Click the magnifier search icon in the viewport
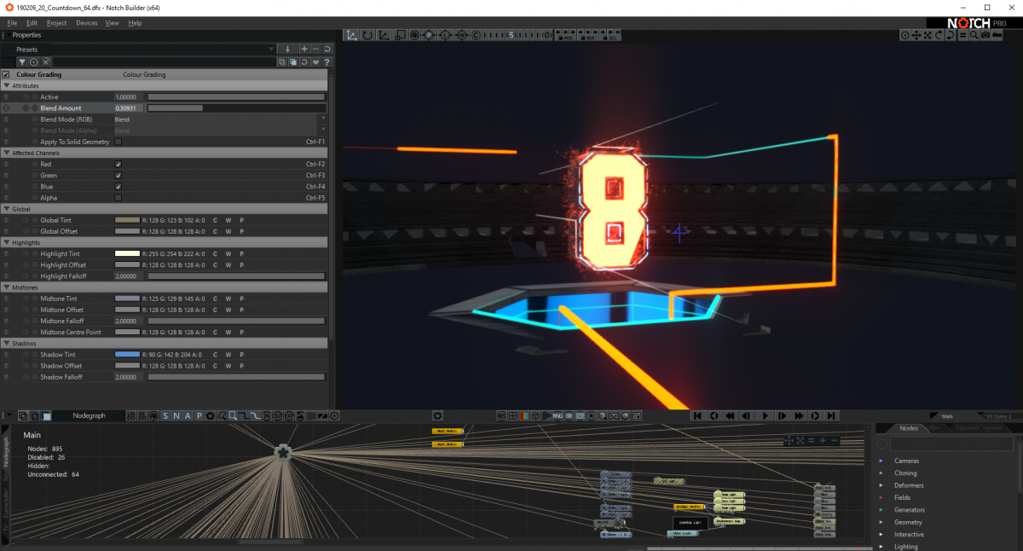 tap(974, 35)
